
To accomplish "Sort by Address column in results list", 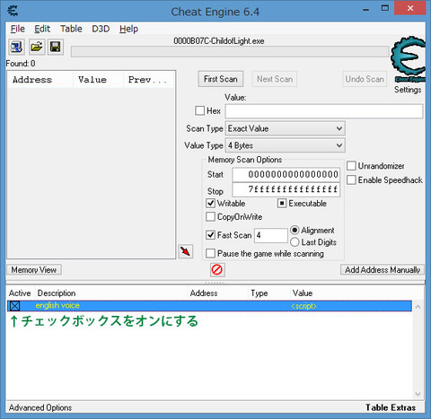I will point(40,80).
